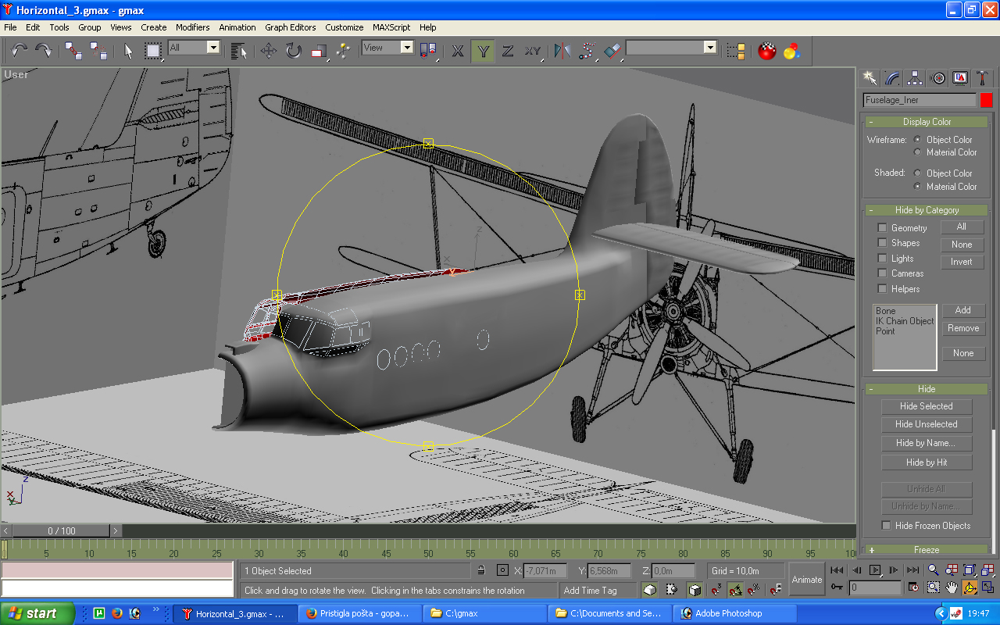Select Wireframe Material Color radio button
The width and height of the screenshot is (1000, 625).
click(917, 152)
